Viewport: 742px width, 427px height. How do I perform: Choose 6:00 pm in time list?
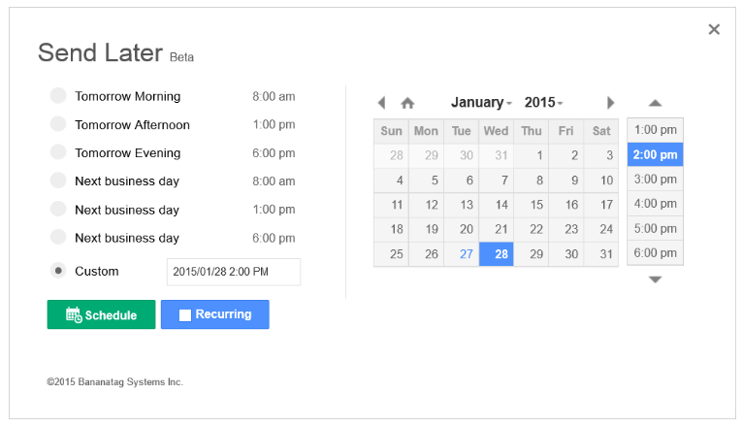click(655, 252)
